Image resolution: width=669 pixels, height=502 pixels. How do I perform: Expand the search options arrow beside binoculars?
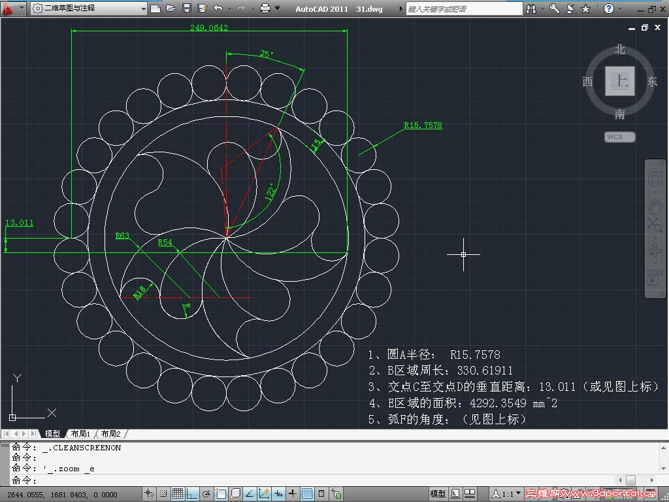click(x=542, y=8)
